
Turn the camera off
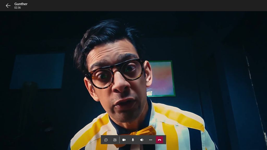coord(124,140)
